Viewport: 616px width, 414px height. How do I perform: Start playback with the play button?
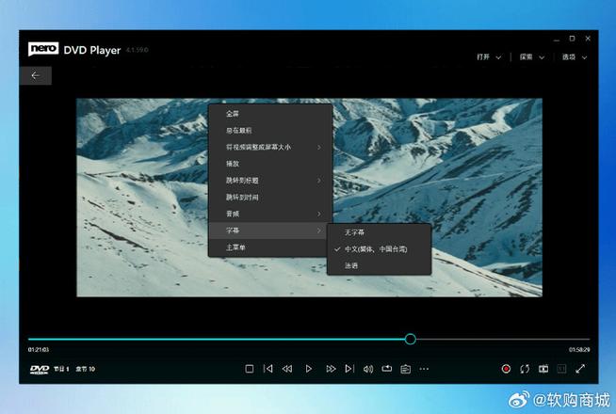click(x=309, y=369)
